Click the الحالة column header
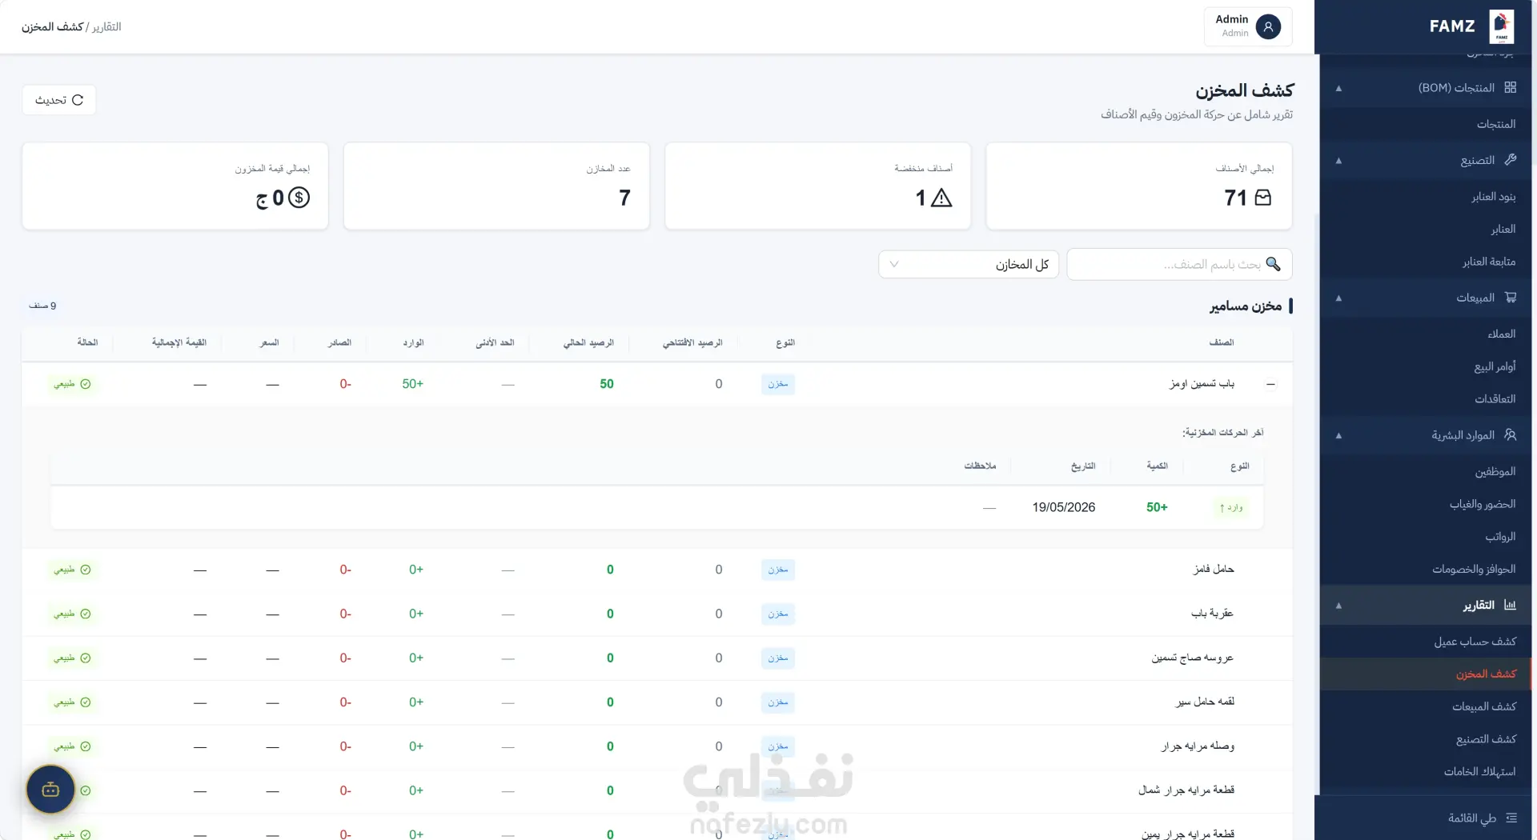Image resolution: width=1537 pixels, height=840 pixels. tap(87, 342)
